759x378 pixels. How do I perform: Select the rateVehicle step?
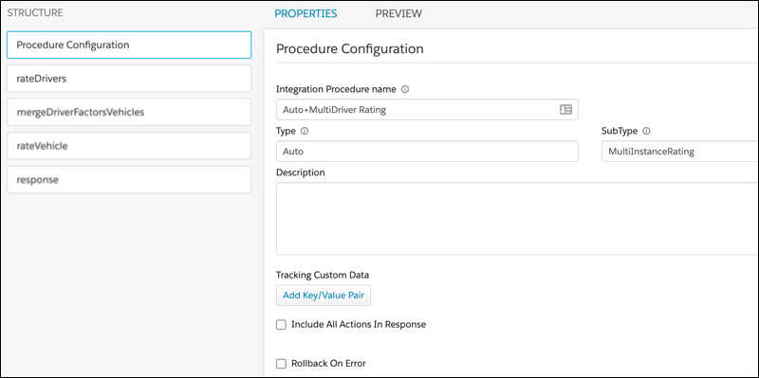[x=129, y=146]
